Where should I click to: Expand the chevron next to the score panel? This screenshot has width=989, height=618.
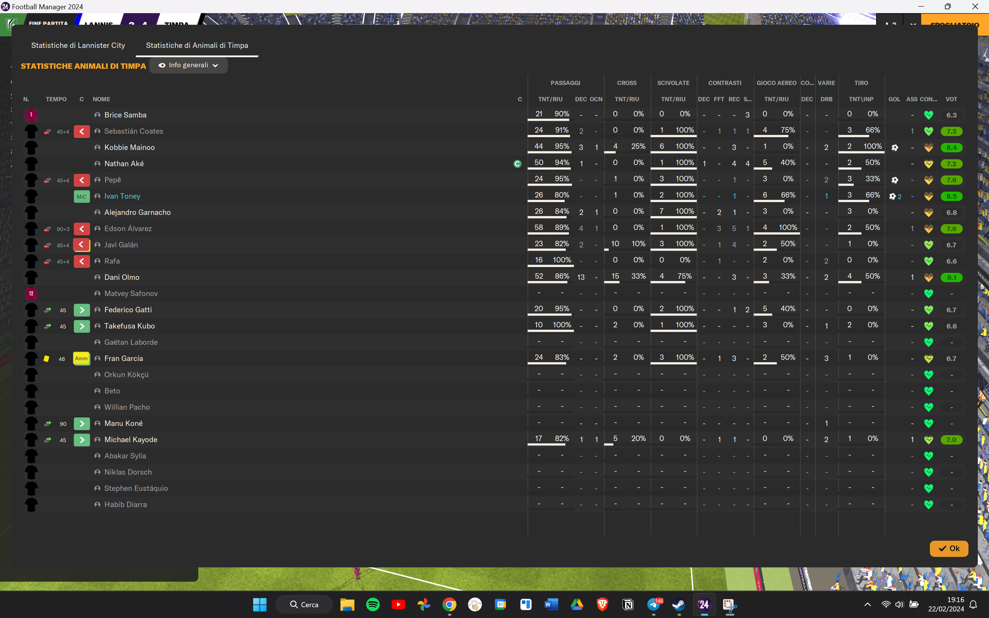pyautogui.click(x=913, y=24)
